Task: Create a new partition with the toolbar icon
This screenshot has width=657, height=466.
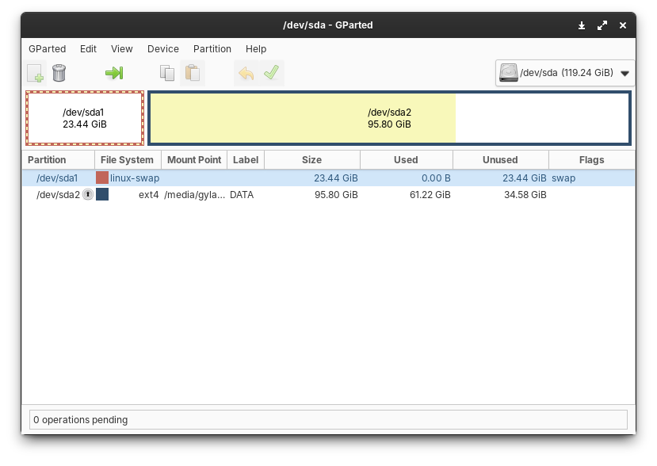Action: [35, 73]
